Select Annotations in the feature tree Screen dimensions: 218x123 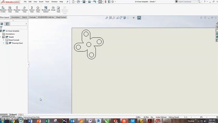[10, 34]
